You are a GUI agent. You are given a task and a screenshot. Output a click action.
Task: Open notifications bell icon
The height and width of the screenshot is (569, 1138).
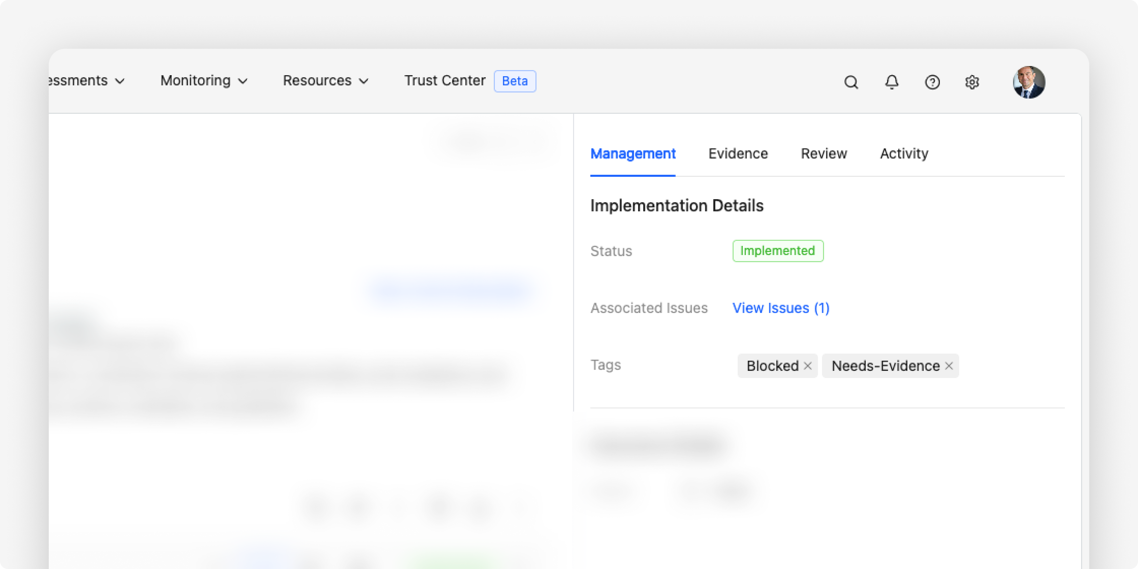click(891, 82)
